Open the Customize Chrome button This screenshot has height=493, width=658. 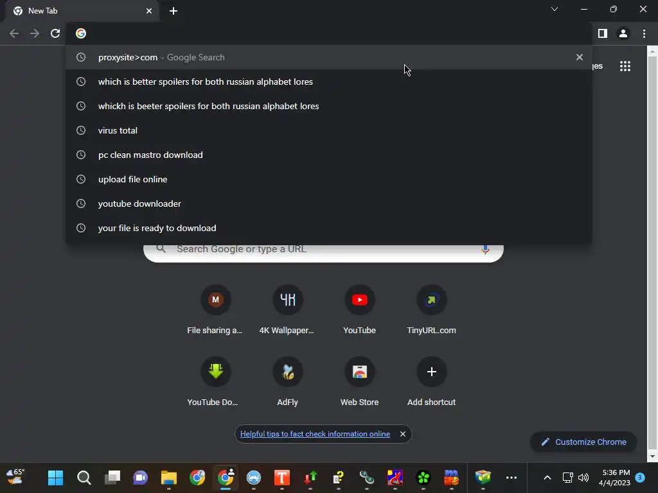pyautogui.click(x=583, y=442)
